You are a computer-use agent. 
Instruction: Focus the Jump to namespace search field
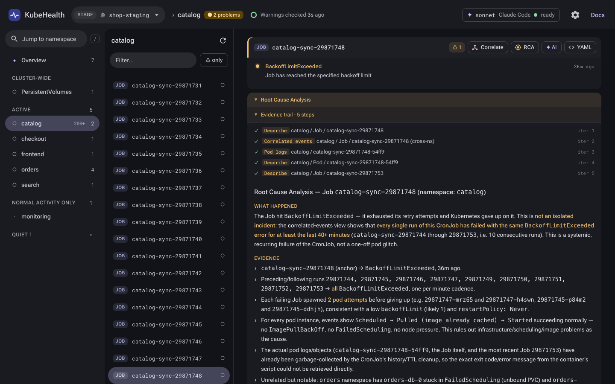(x=46, y=39)
